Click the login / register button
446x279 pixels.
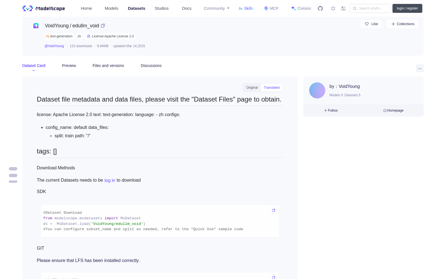[x=407, y=8]
